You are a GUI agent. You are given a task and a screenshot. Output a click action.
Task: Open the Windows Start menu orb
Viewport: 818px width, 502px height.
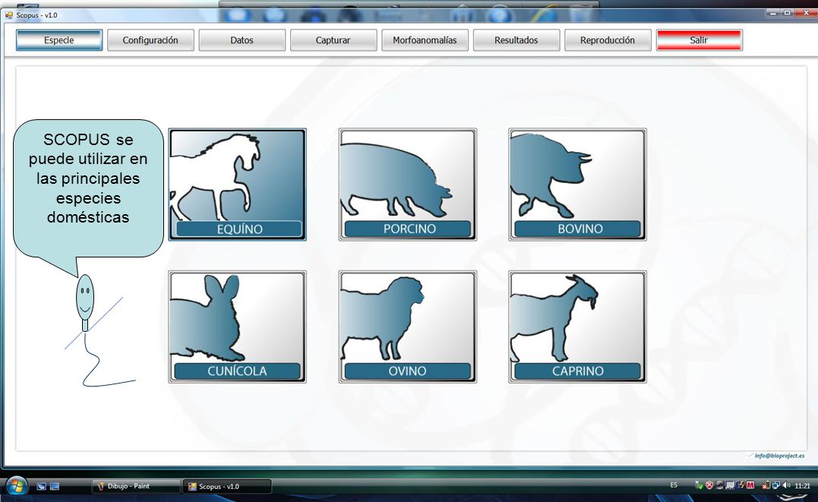(16, 486)
